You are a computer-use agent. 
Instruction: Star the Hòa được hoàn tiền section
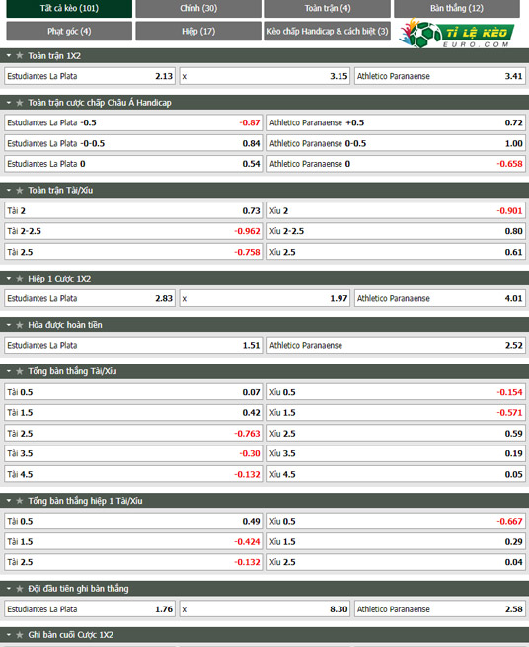click(19, 325)
